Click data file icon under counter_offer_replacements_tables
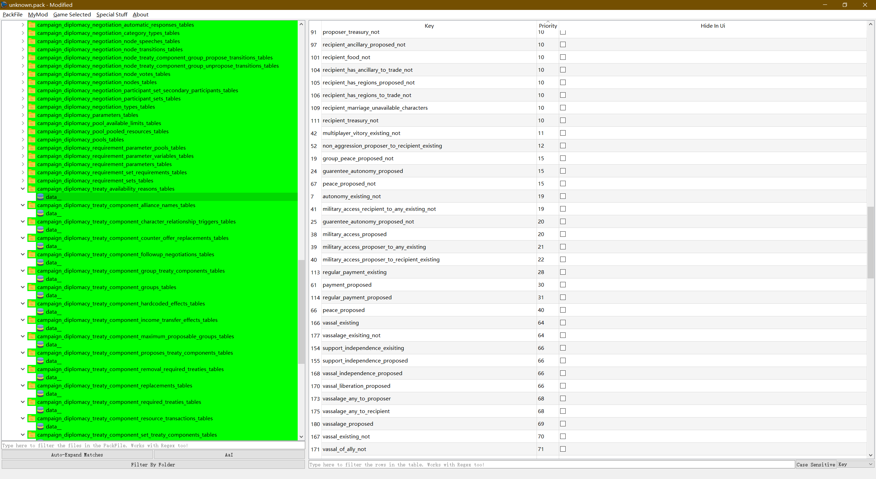Viewport: 876px width, 479px height. point(40,246)
